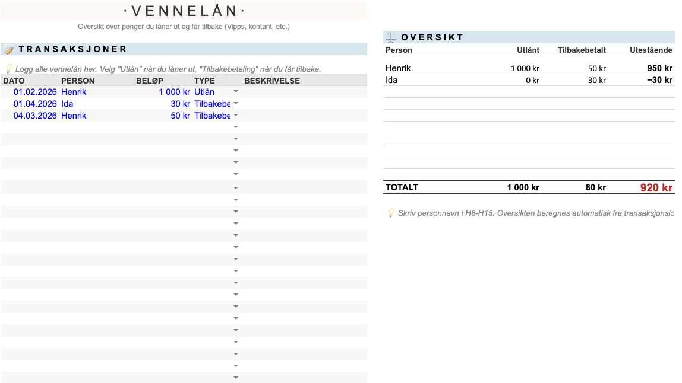Select the BESKRIVELSE column header

272,81
